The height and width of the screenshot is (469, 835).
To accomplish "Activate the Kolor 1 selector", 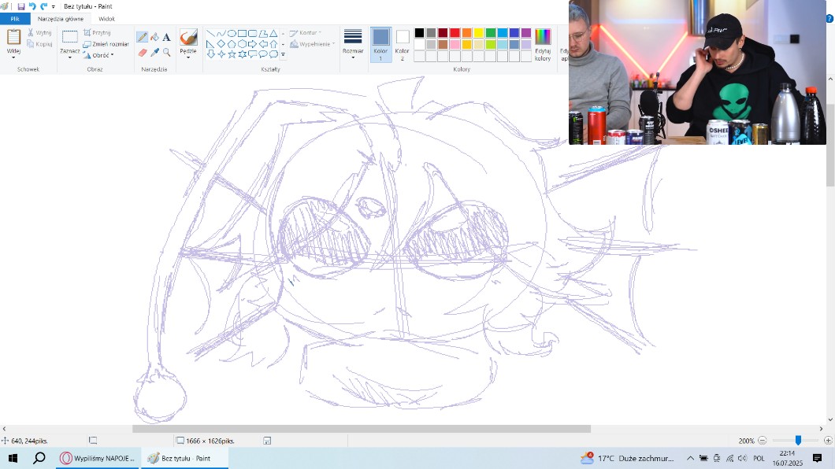I will coord(380,44).
